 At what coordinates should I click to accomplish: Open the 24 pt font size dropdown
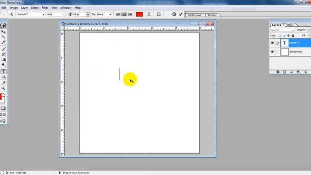[88, 14]
